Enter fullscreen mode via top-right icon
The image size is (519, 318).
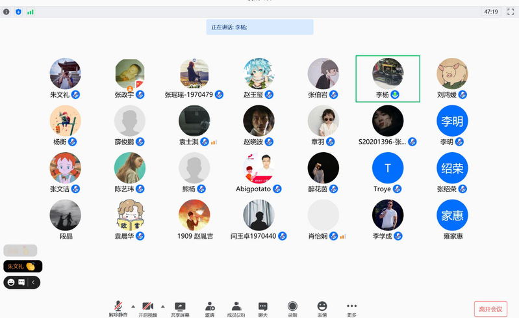(x=509, y=12)
